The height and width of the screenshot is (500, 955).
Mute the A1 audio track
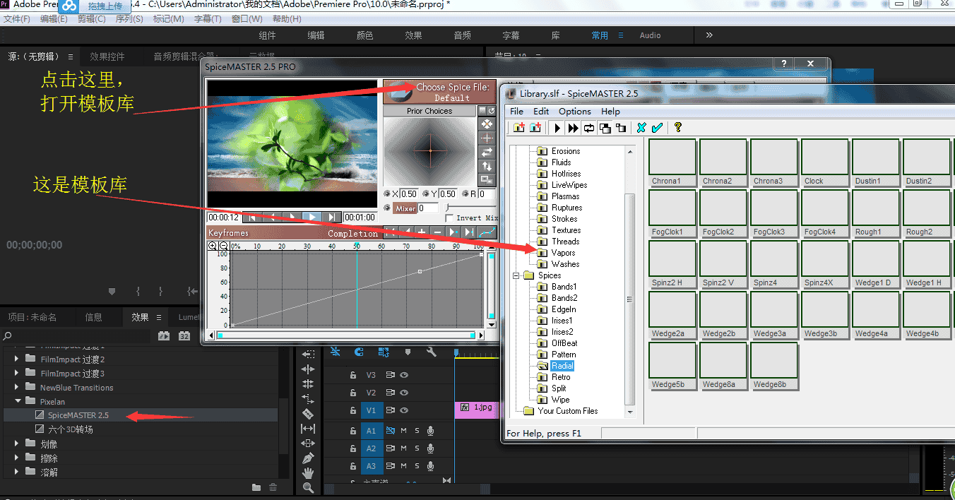(404, 430)
